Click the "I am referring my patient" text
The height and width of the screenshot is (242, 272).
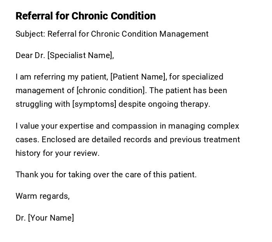(61, 77)
